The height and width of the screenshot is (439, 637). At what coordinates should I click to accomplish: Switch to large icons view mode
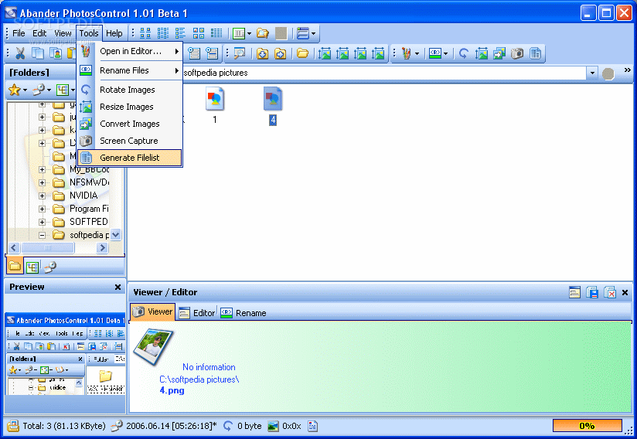[145, 33]
